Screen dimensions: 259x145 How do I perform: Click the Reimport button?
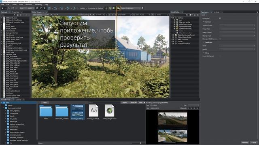(244, 142)
